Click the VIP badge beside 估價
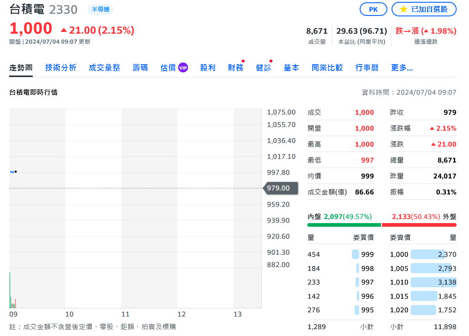Image resolution: width=469 pixels, height=336 pixels. pyautogui.click(x=183, y=68)
